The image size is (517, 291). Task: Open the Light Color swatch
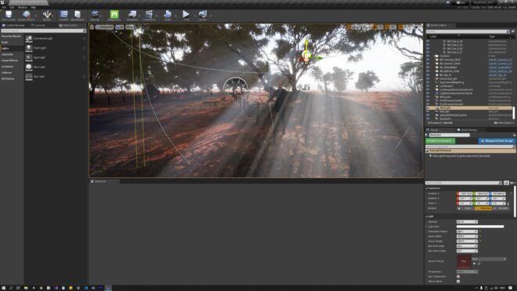[x=480, y=227]
